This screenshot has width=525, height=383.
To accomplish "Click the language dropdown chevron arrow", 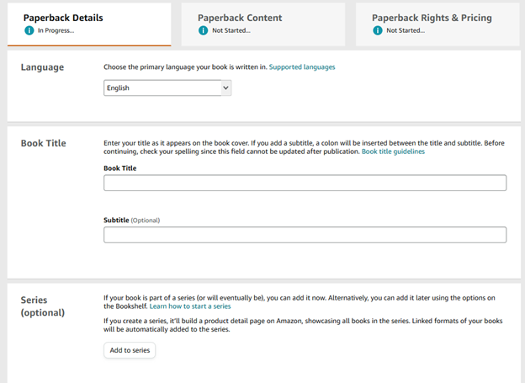I will coord(226,88).
